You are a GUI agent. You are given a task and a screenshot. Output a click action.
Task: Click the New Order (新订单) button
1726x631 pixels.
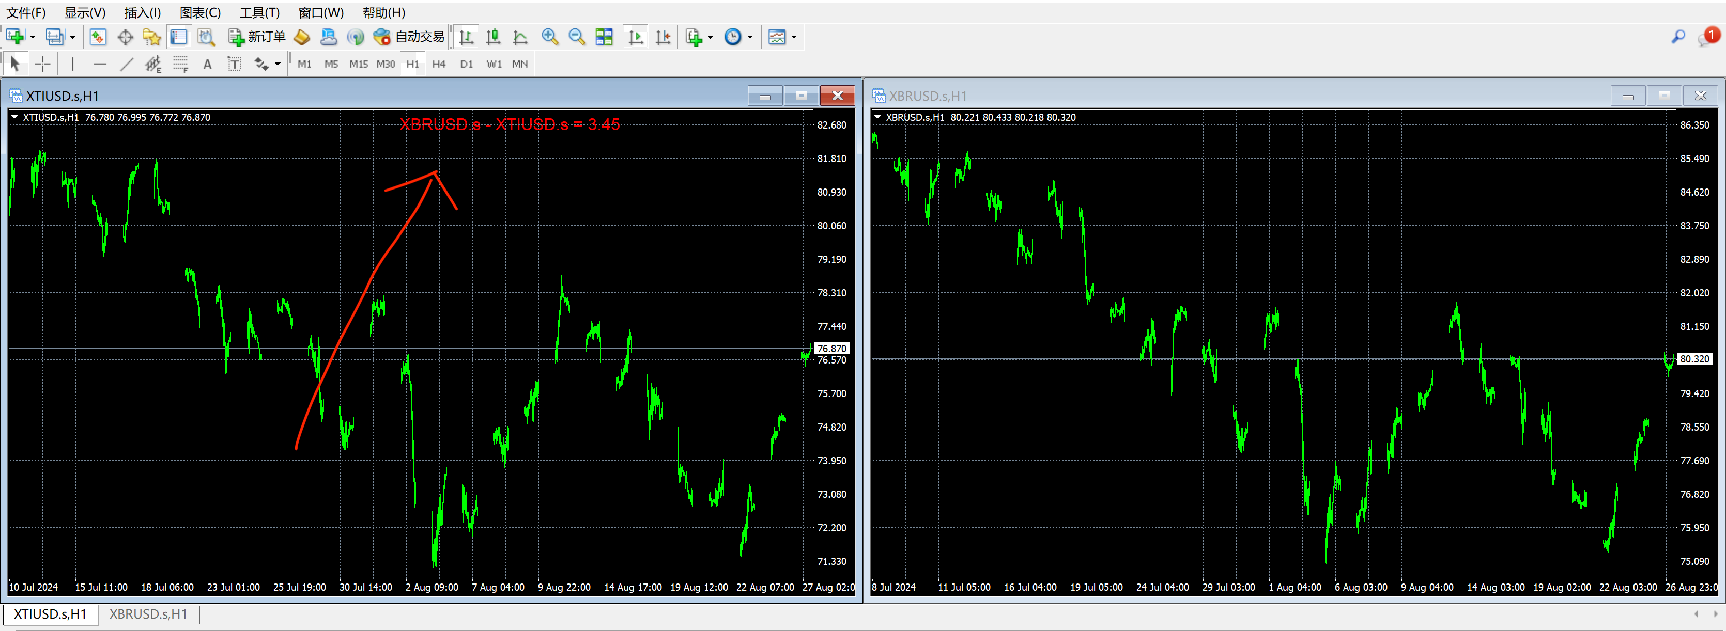click(x=257, y=37)
